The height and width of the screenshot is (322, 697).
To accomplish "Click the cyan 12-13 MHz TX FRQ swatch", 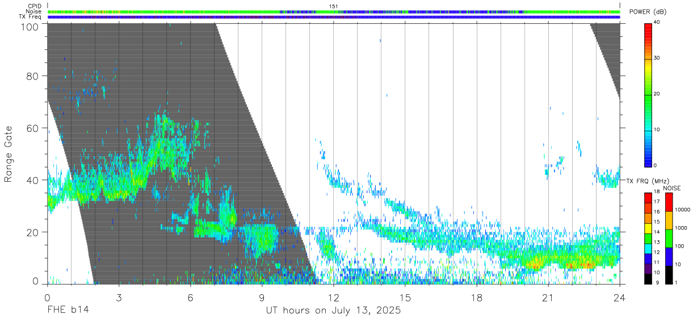I will [648, 248].
